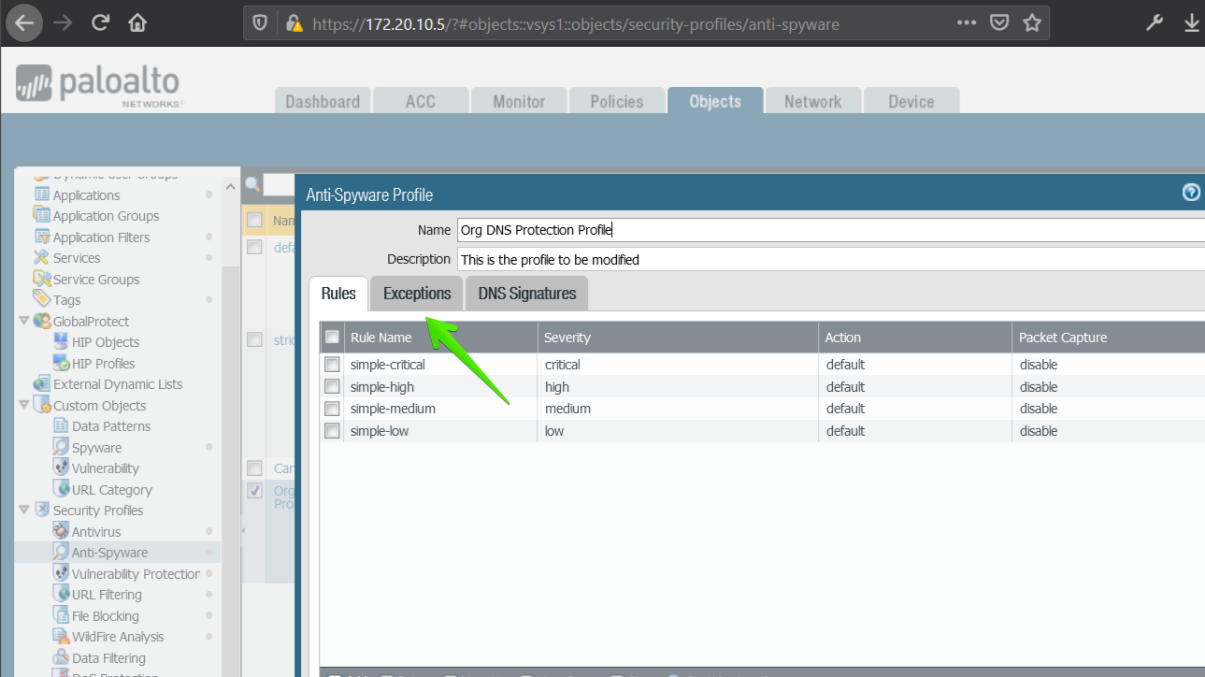Check the simple-critical rule checkbox
1205x677 pixels.
coord(332,365)
